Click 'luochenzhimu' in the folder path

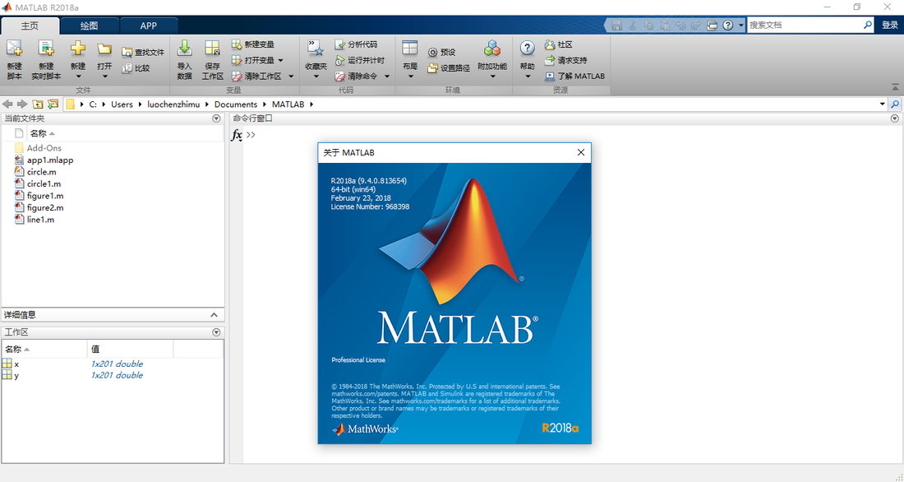pyautogui.click(x=175, y=104)
